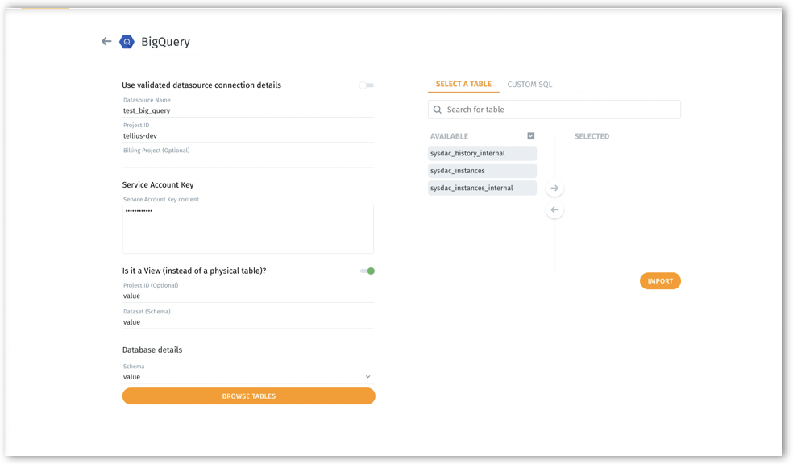Disable the 'Is it a View' toggle
Screen dimensions: 793x464
pos(367,271)
